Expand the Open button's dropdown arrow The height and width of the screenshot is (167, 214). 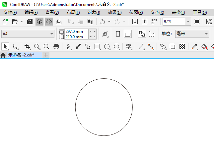22,22
